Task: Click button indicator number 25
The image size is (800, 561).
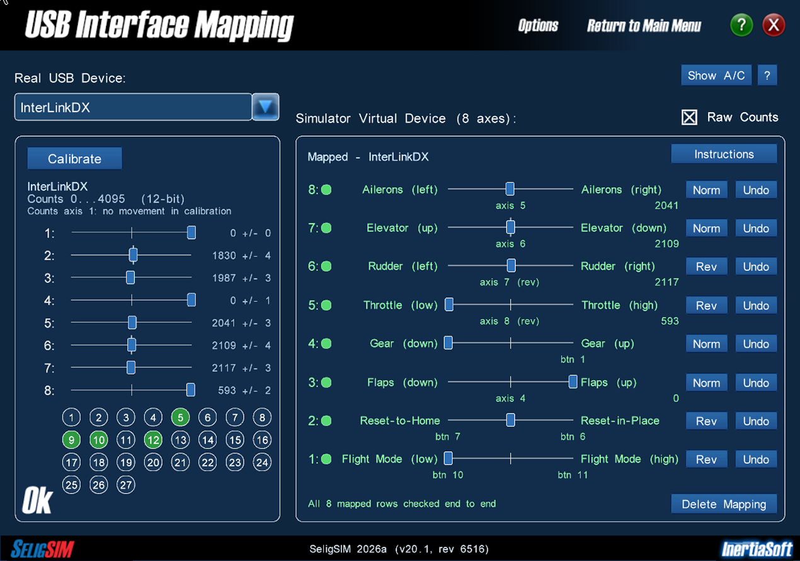Action: (x=72, y=485)
